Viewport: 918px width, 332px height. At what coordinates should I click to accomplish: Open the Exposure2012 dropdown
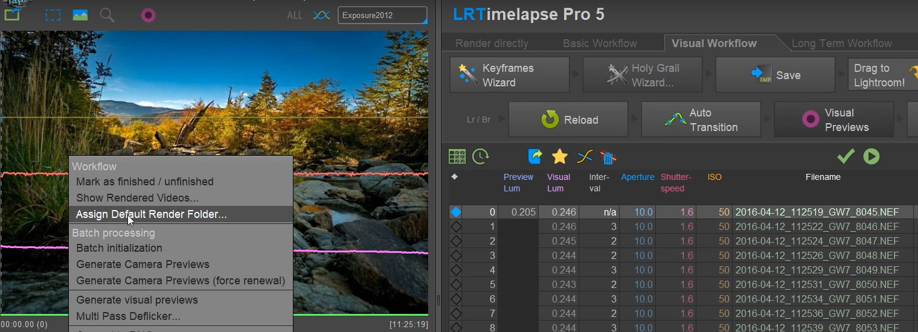(382, 16)
